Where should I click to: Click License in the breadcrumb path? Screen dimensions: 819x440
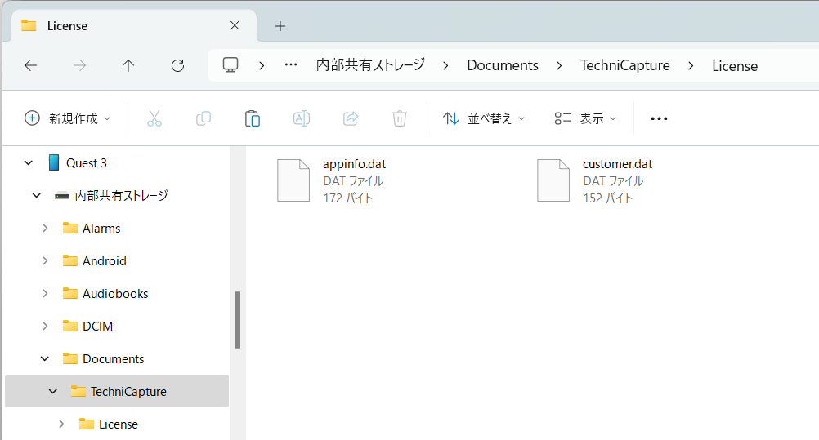click(734, 66)
